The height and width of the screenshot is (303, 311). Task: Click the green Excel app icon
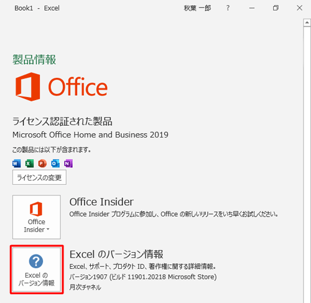[29, 164]
